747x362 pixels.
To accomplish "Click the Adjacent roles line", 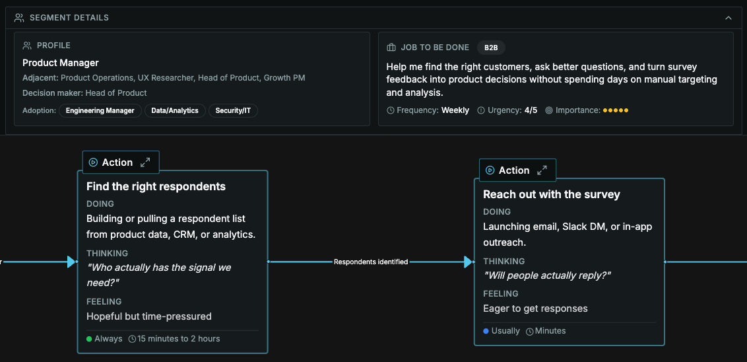I will (164, 78).
